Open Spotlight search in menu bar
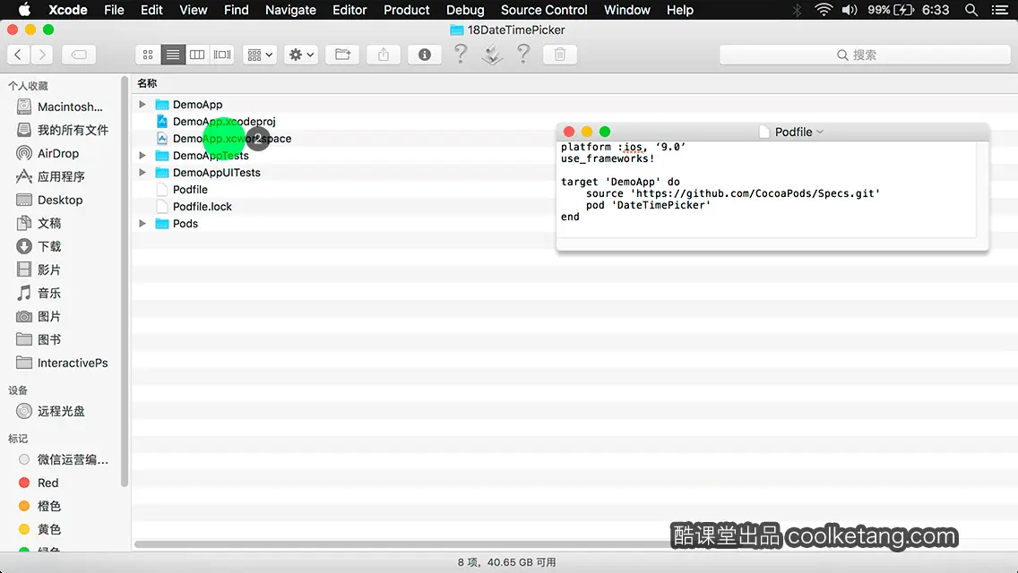1018x573 pixels. (x=971, y=10)
